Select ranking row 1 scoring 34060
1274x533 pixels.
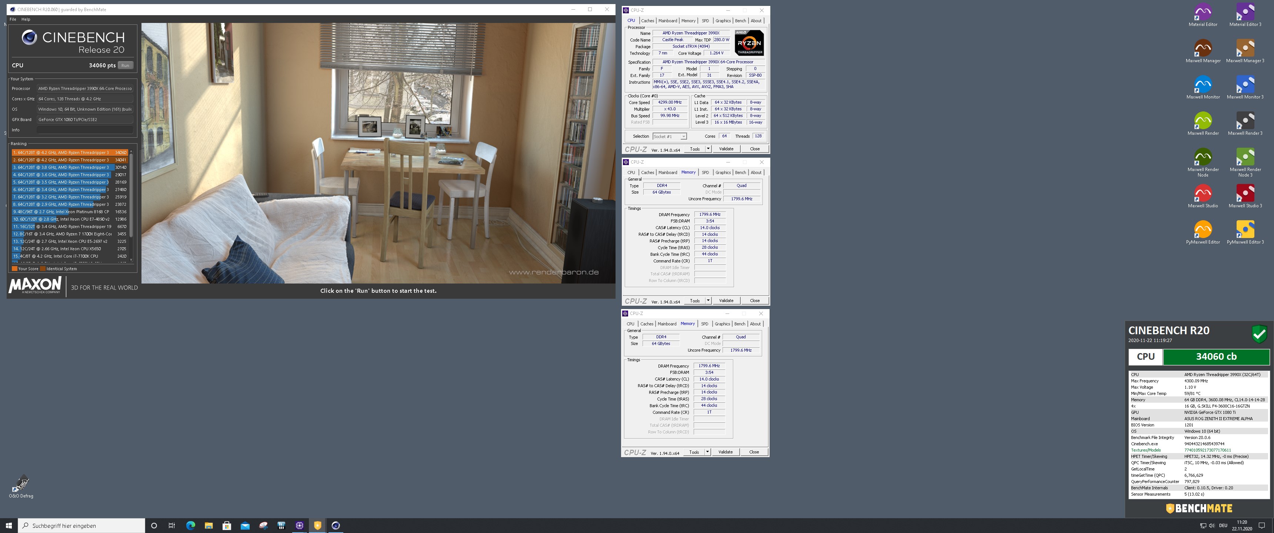click(x=70, y=153)
